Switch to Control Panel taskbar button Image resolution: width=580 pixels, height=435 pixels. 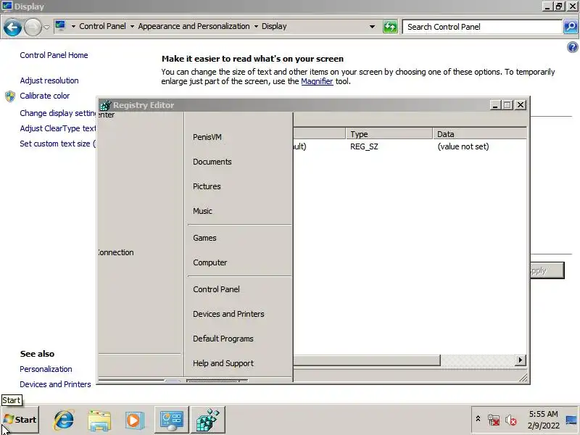click(172, 420)
